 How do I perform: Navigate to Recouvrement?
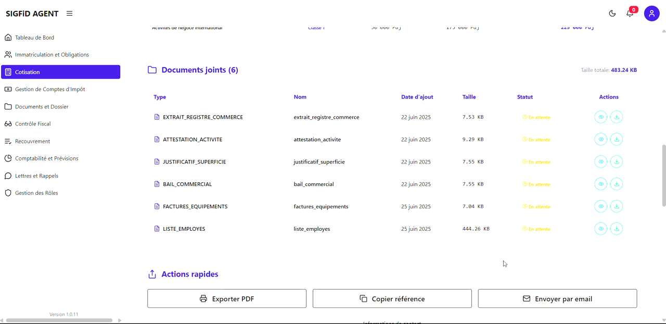click(x=33, y=141)
